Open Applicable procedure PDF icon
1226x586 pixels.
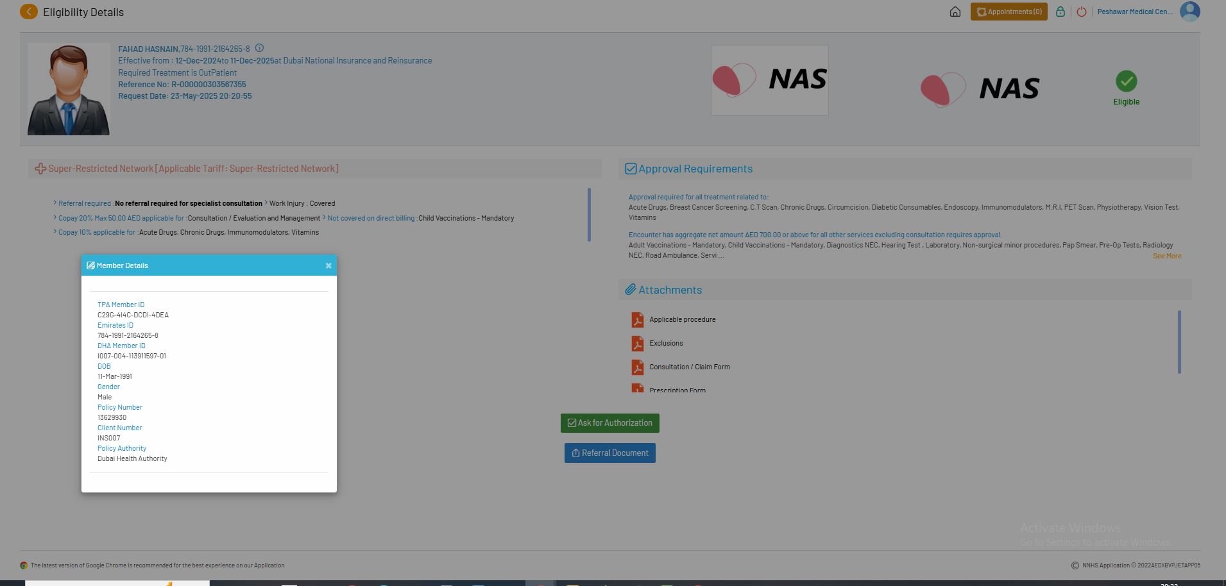pyautogui.click(x=637, y=319)
